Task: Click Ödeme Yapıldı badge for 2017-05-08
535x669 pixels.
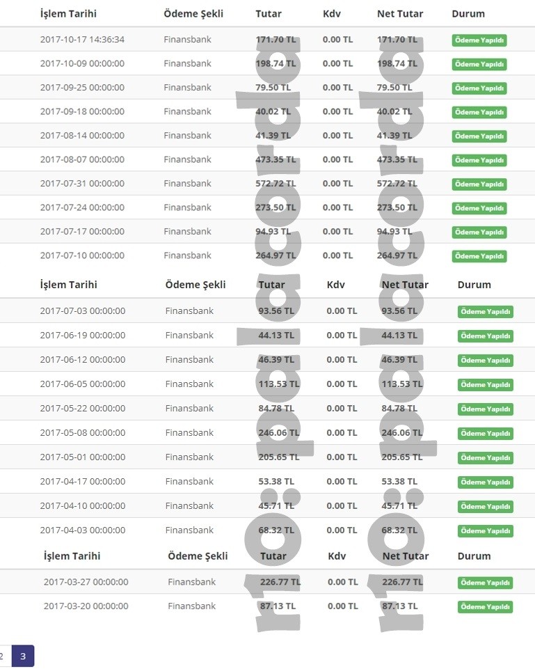Action: click(485, 433)
